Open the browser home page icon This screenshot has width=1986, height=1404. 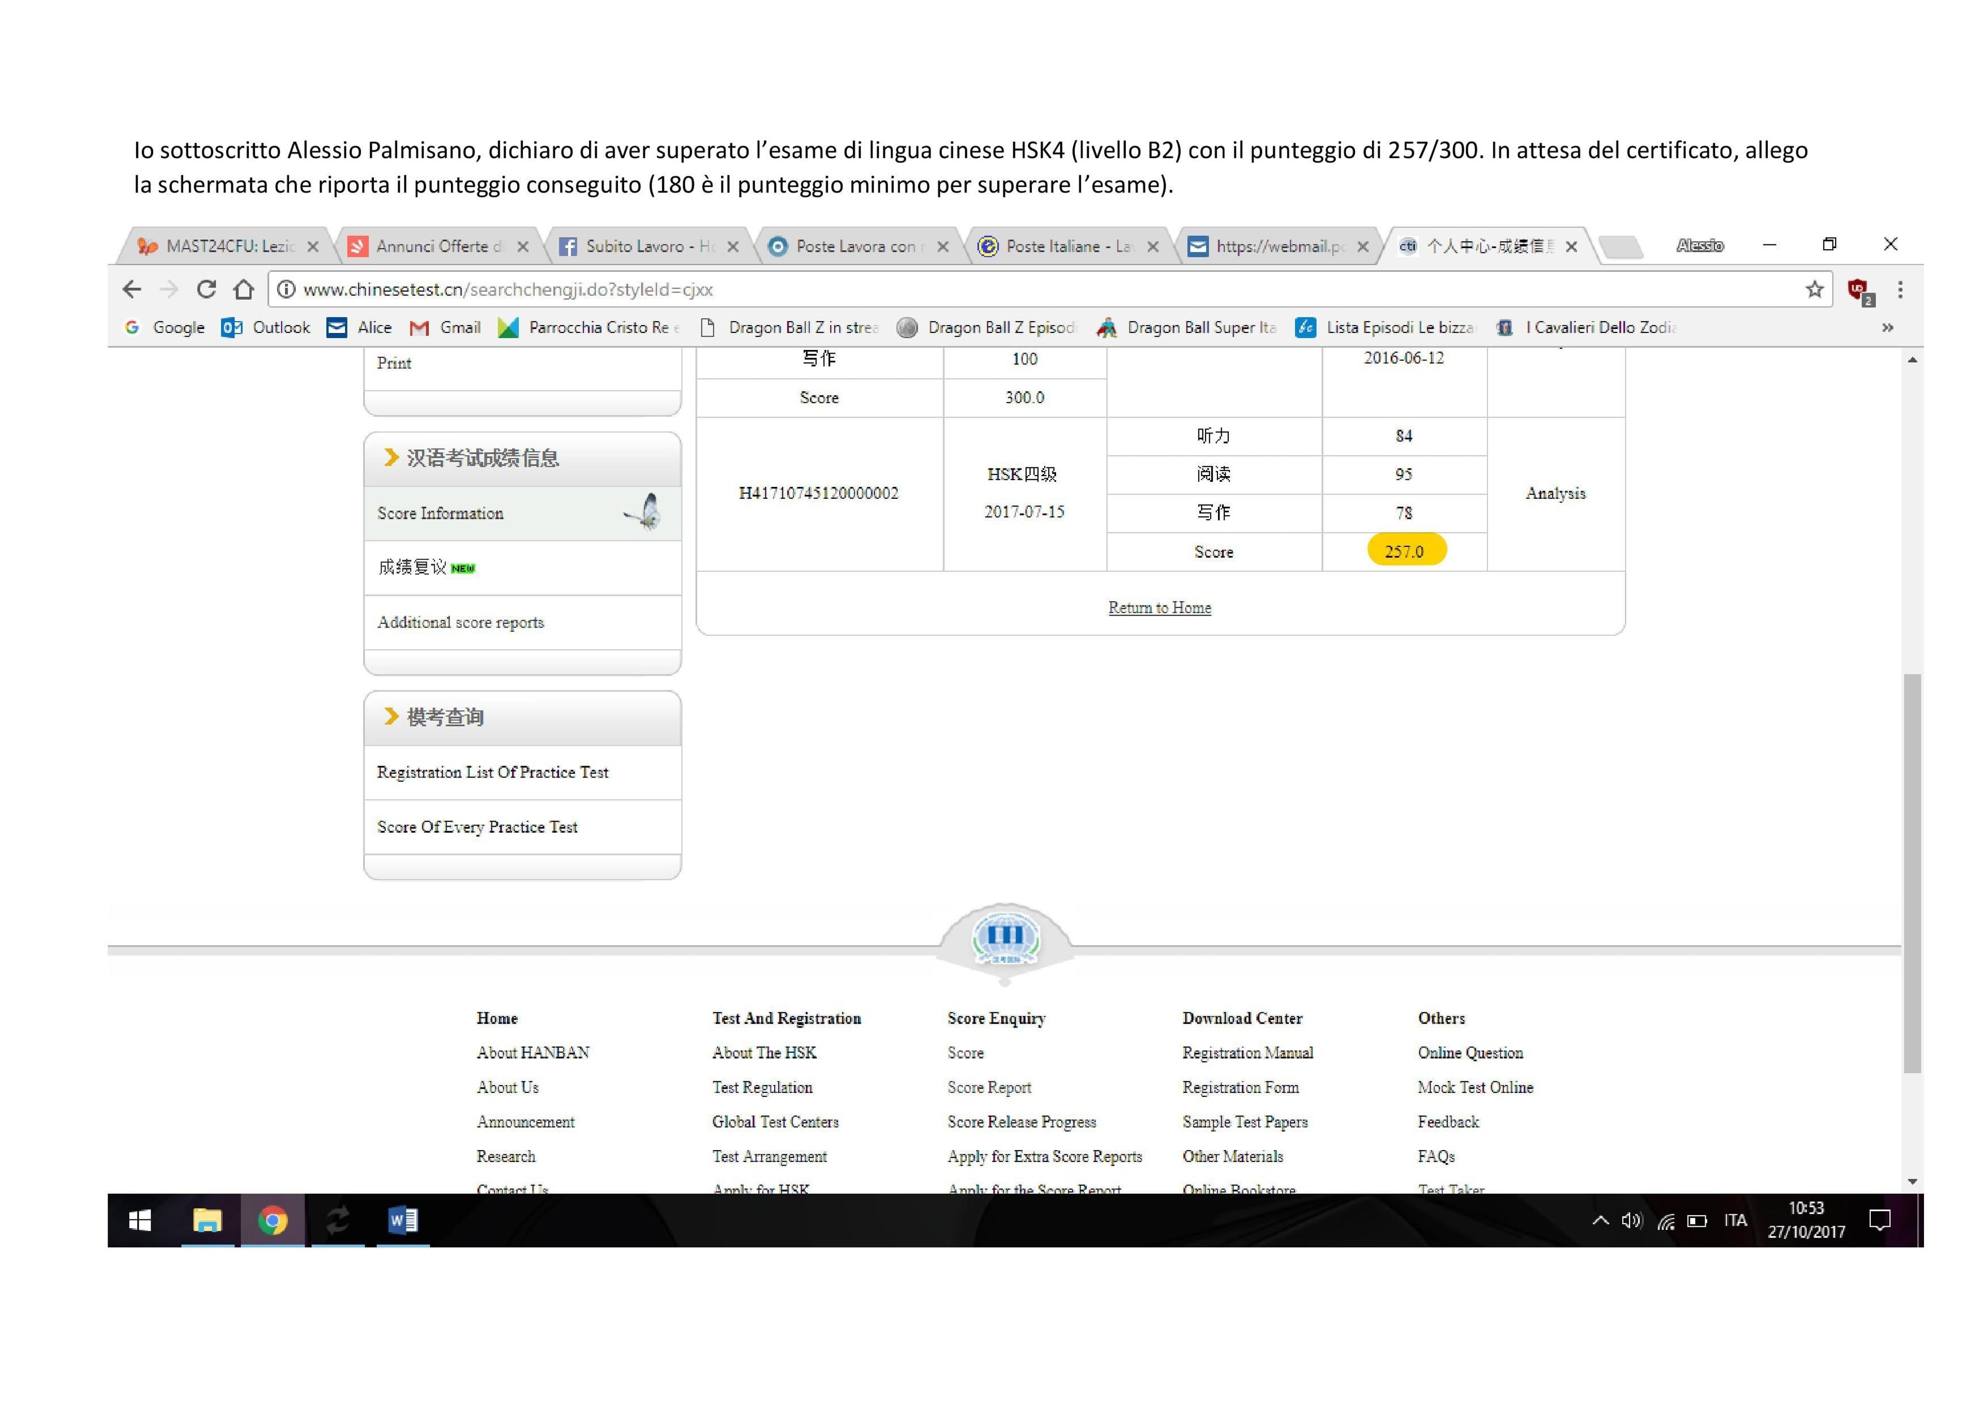point(244,289)
